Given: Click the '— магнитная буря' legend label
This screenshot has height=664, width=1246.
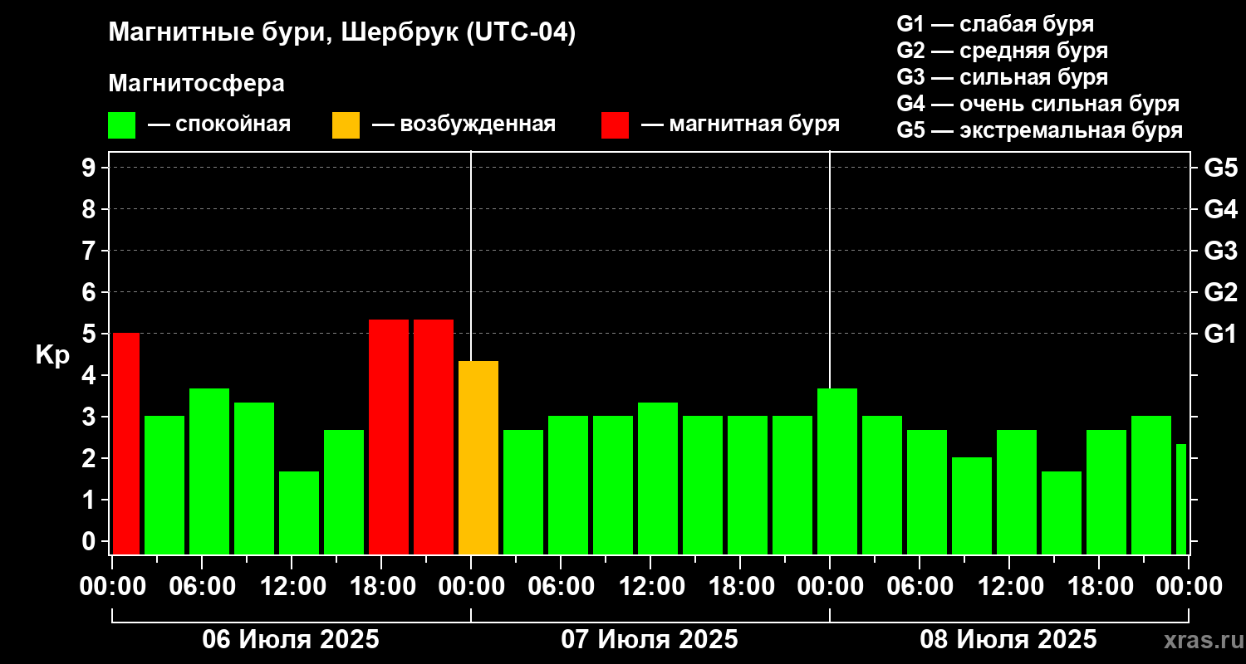Looking at the screenshot, I should [740, 124].
